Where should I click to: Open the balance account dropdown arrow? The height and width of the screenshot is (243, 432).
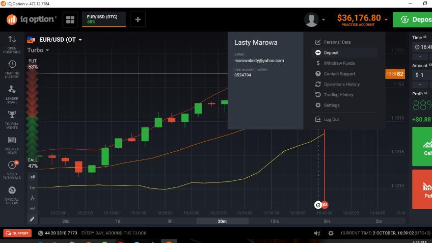pyautogui.click(x=387, y=20)
